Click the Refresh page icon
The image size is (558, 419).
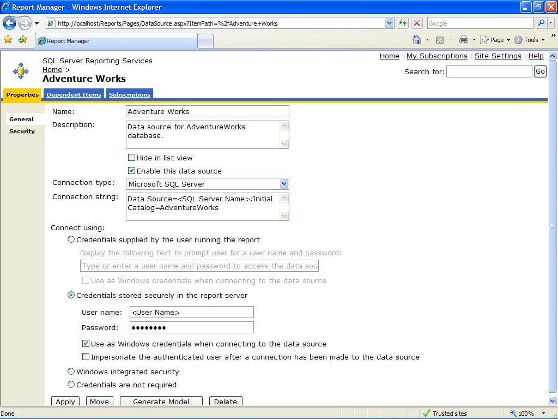click(x=403, y=23)
